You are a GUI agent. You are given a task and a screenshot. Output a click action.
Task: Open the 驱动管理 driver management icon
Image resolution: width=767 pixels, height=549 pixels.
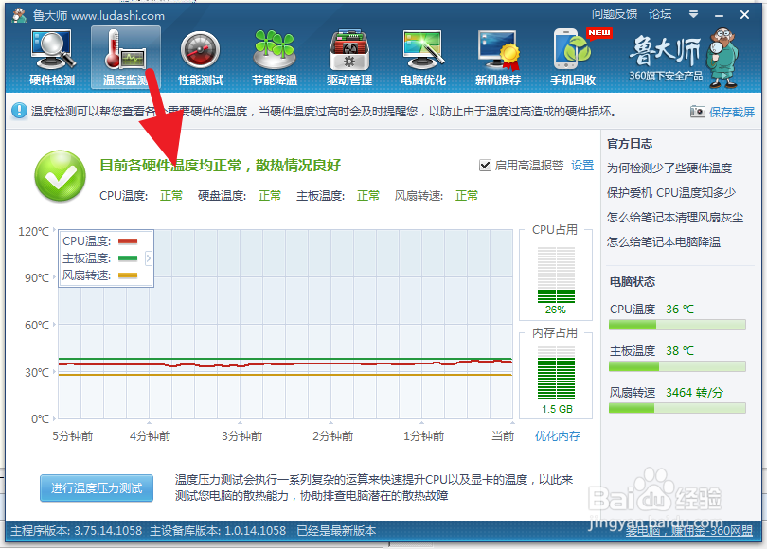coord(349,58)
